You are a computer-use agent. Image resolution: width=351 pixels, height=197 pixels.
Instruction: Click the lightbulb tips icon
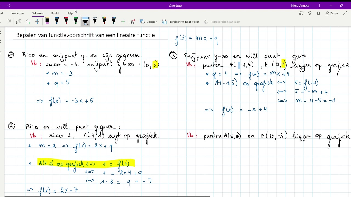point(310,13)
